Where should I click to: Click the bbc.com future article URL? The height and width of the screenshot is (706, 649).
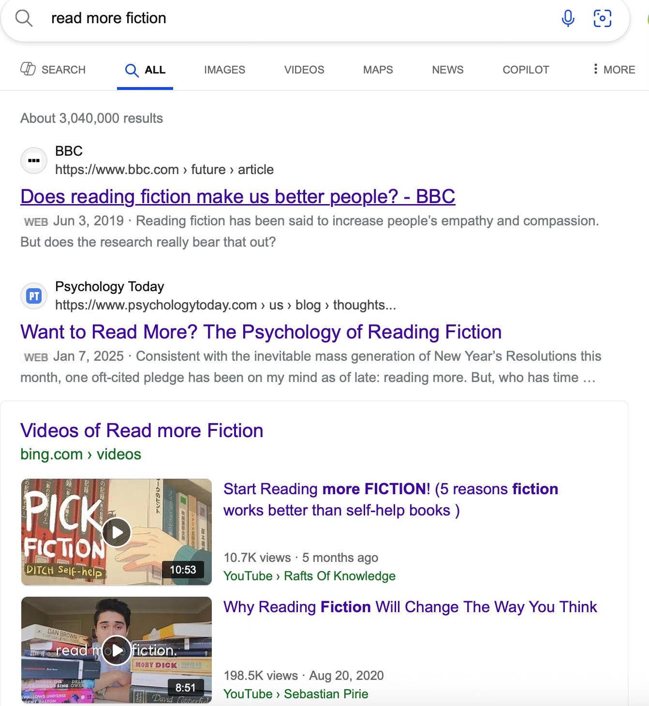pyautogui.click(x=164, y=170)
